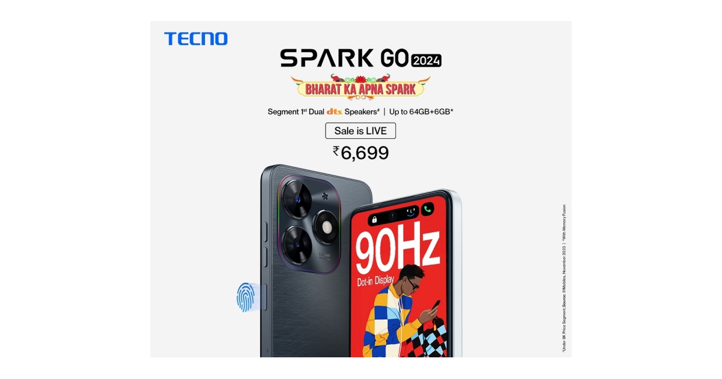Tap the lower rear camera lens
Image resolution: width=722 pixels, height=379 pixels.
[295, 243]
